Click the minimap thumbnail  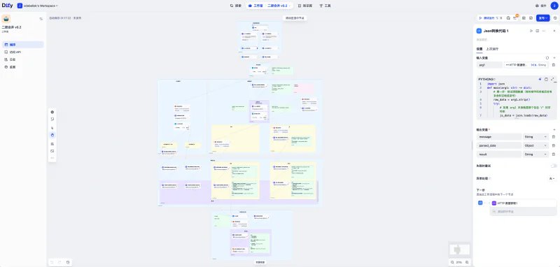pyautogui.click(x=460, y=250)
